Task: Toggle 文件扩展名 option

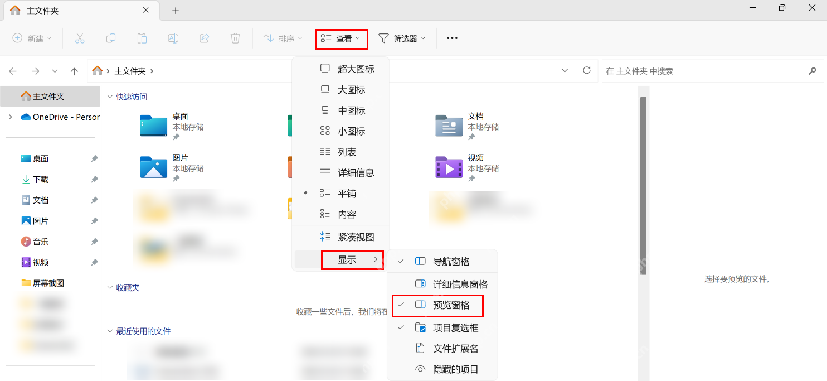Action: (x=442, y=349)
